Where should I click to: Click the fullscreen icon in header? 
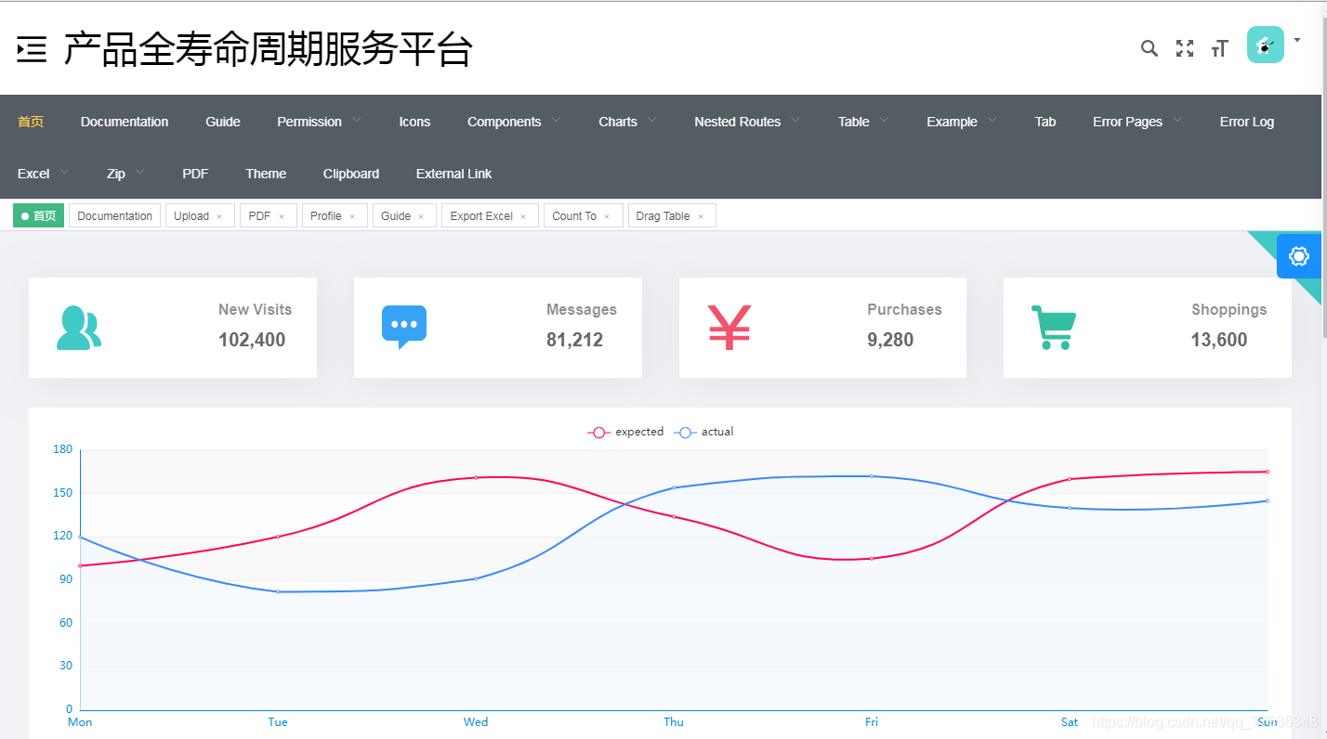[x=1185, y=47]
